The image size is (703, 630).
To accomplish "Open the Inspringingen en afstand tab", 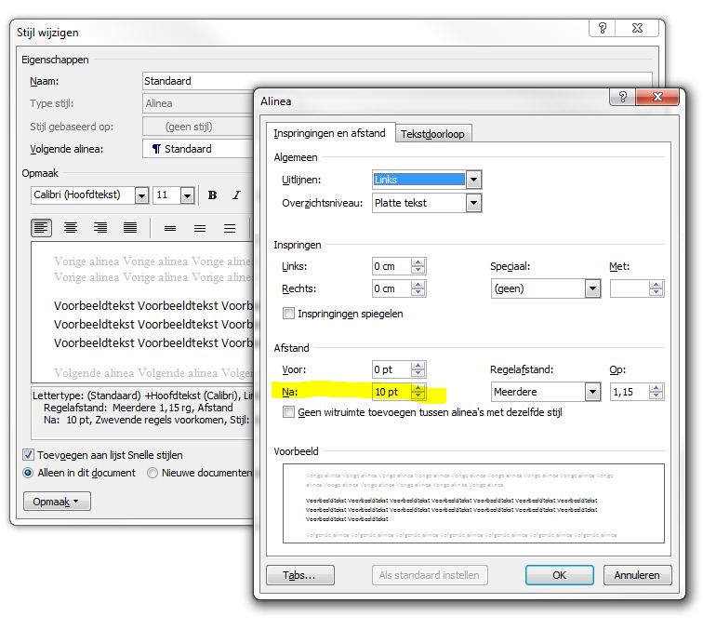I will [330, 133].
